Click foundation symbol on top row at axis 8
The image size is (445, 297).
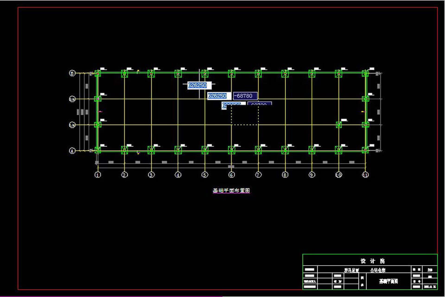coord(285,73)
